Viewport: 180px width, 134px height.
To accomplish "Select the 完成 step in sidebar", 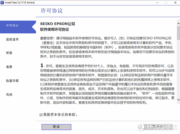I will coord(9,95).
